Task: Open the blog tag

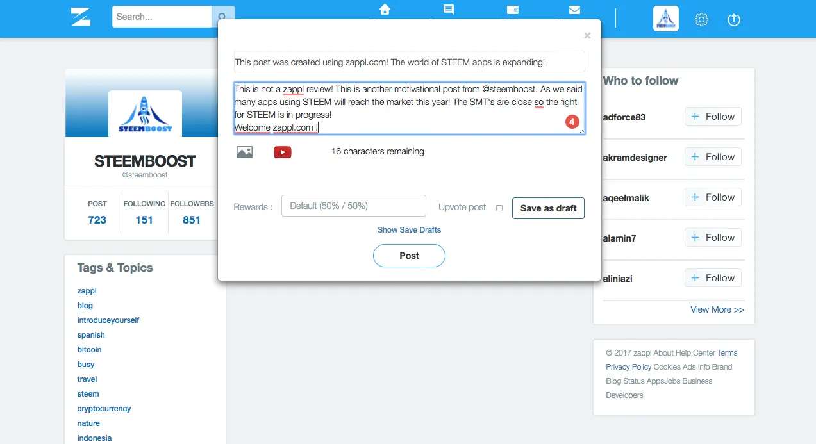Action: (x=85, y=306)
